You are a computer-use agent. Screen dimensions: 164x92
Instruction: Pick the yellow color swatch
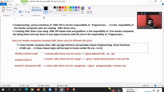tap(68, 7)
